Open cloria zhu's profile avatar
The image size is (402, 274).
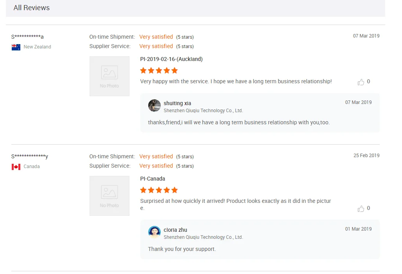point(154,232)
